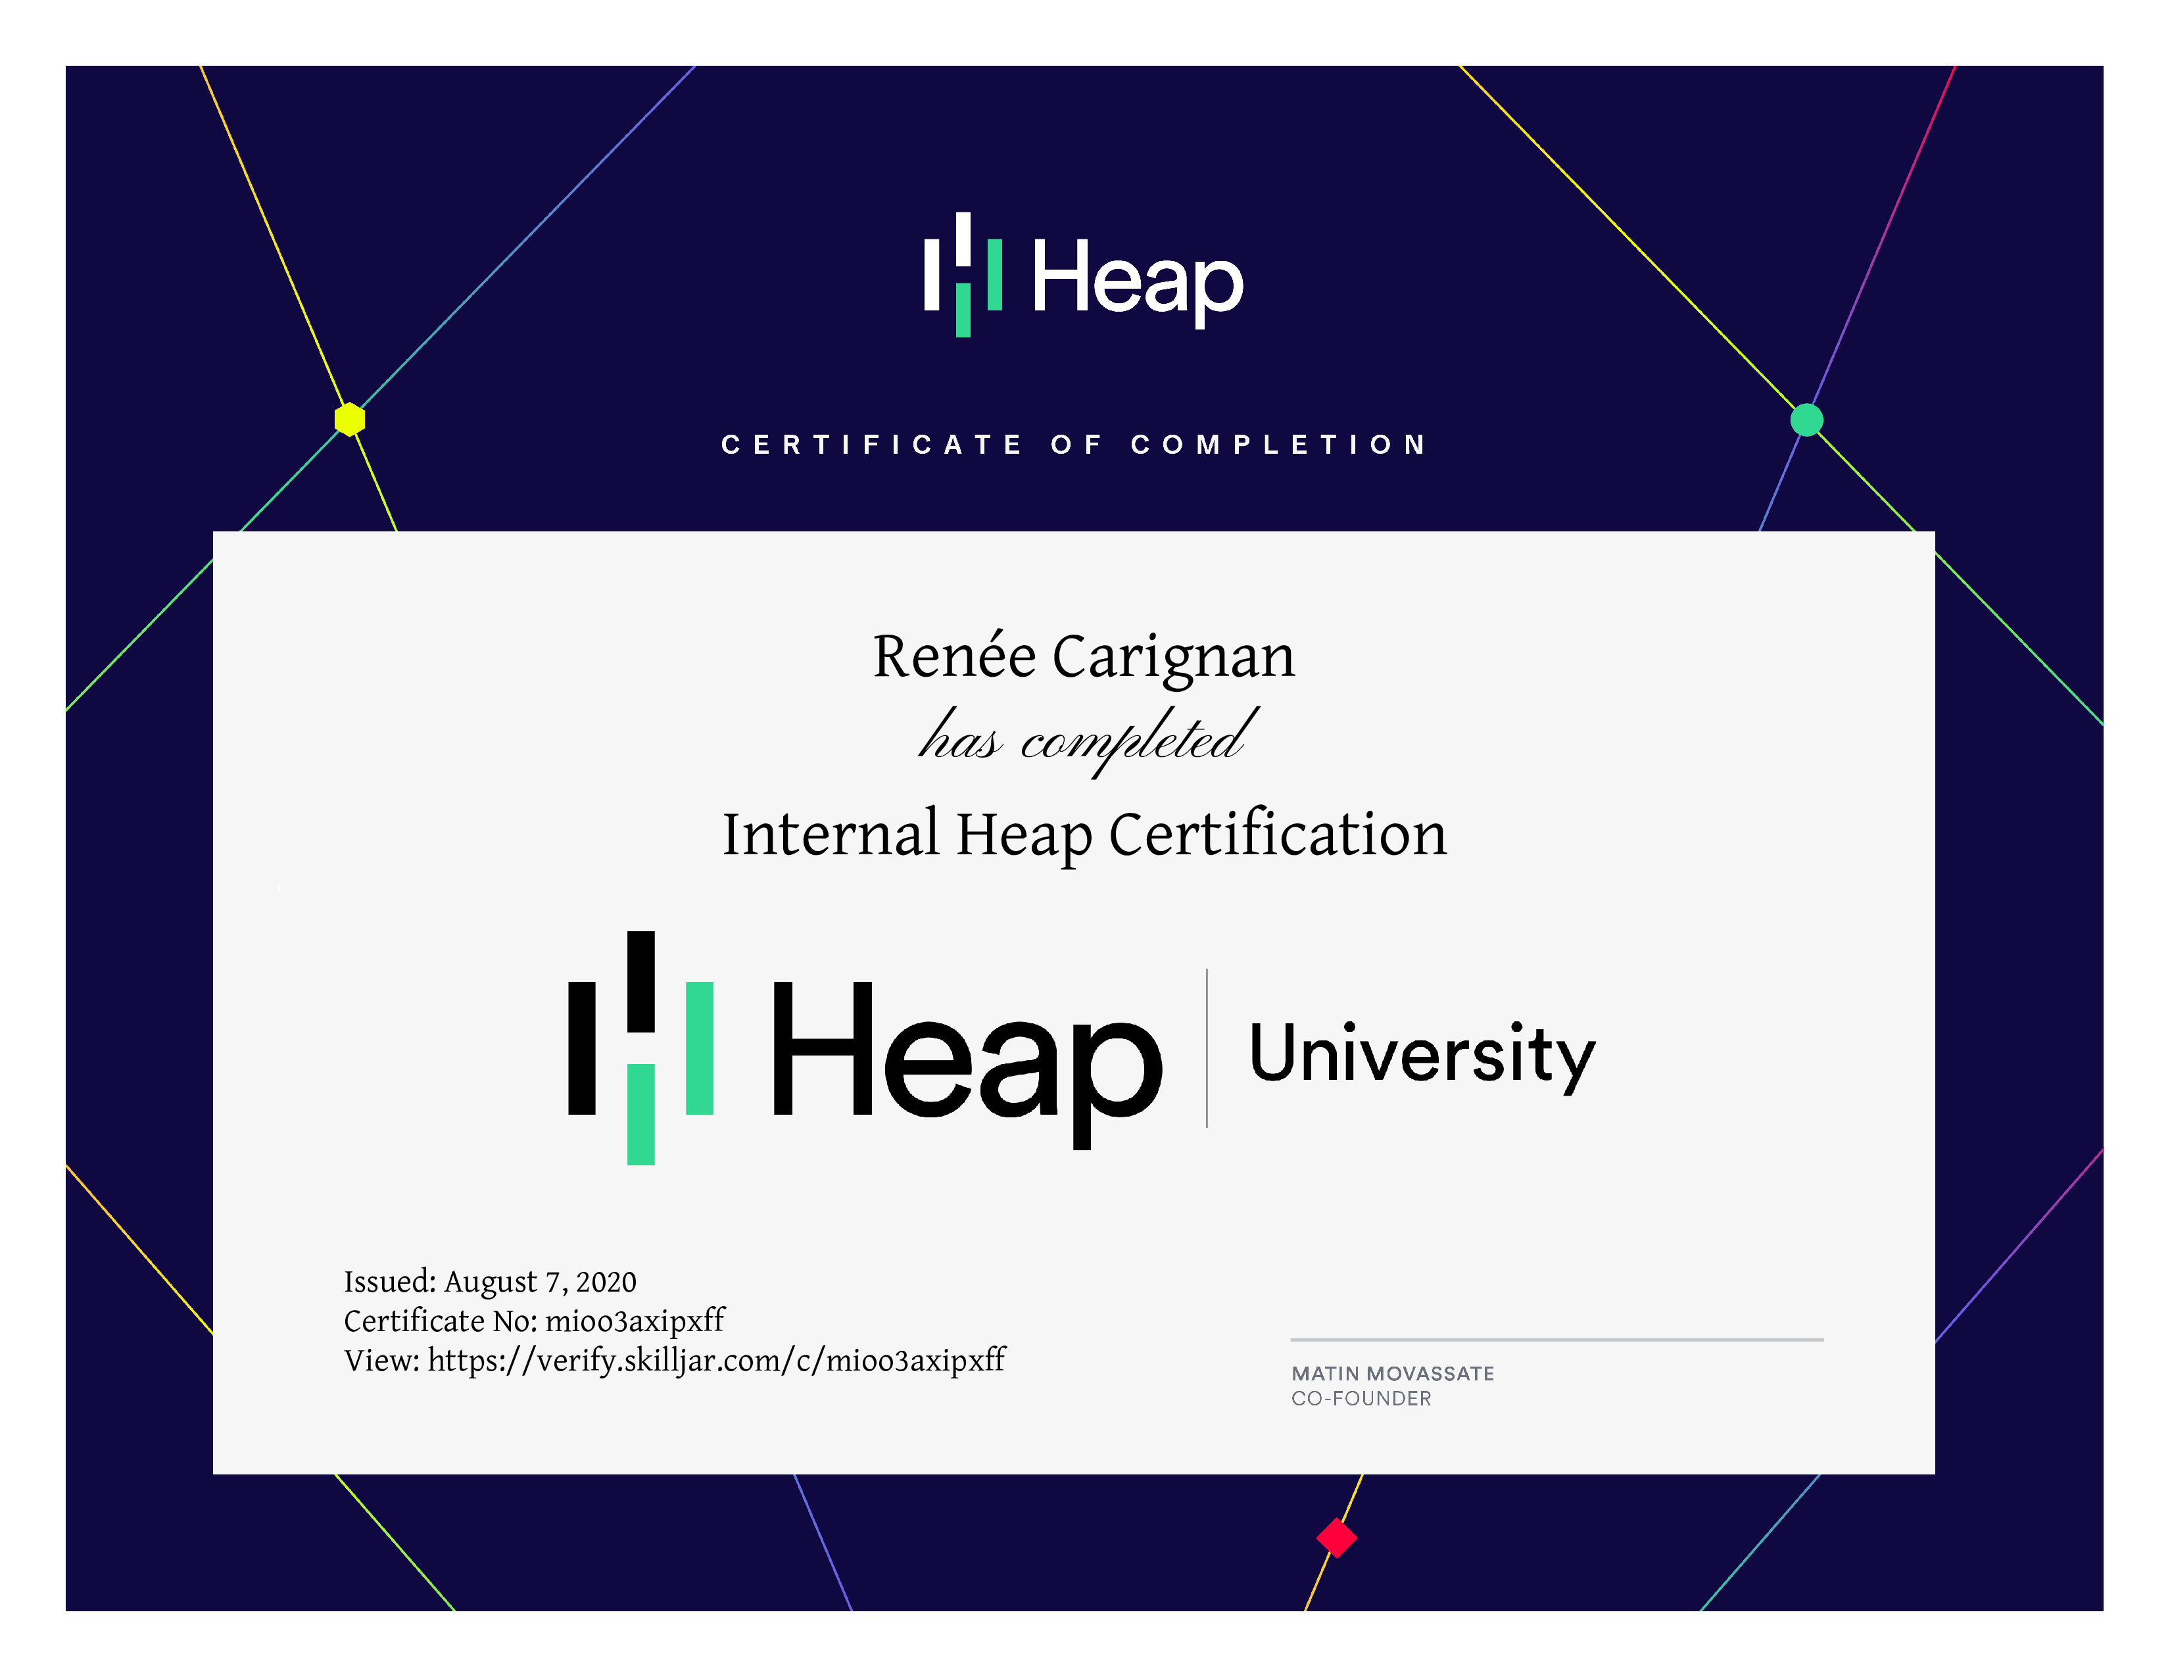Click the "CO-FOUNDER" title text

(x=1361, y=1398)
